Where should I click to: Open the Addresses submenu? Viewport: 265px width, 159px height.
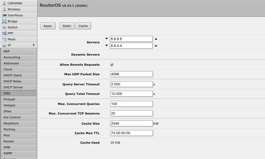pyautogui.click(x=19, y=63)
